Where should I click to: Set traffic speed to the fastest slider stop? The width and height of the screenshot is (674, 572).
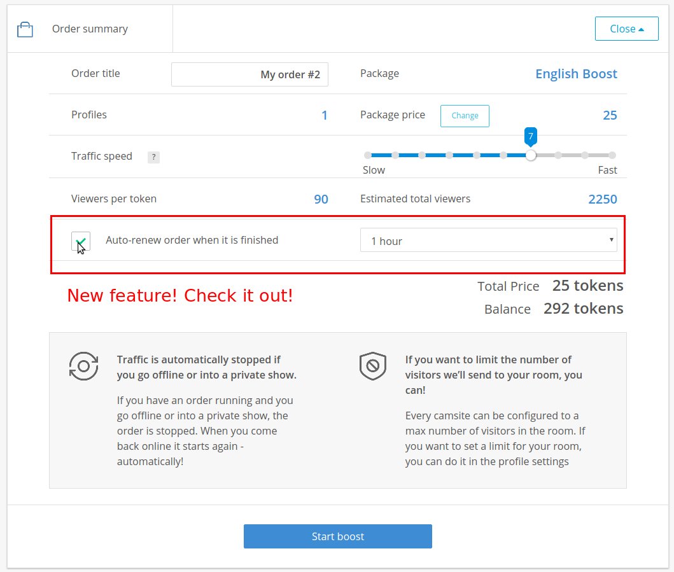612,155
